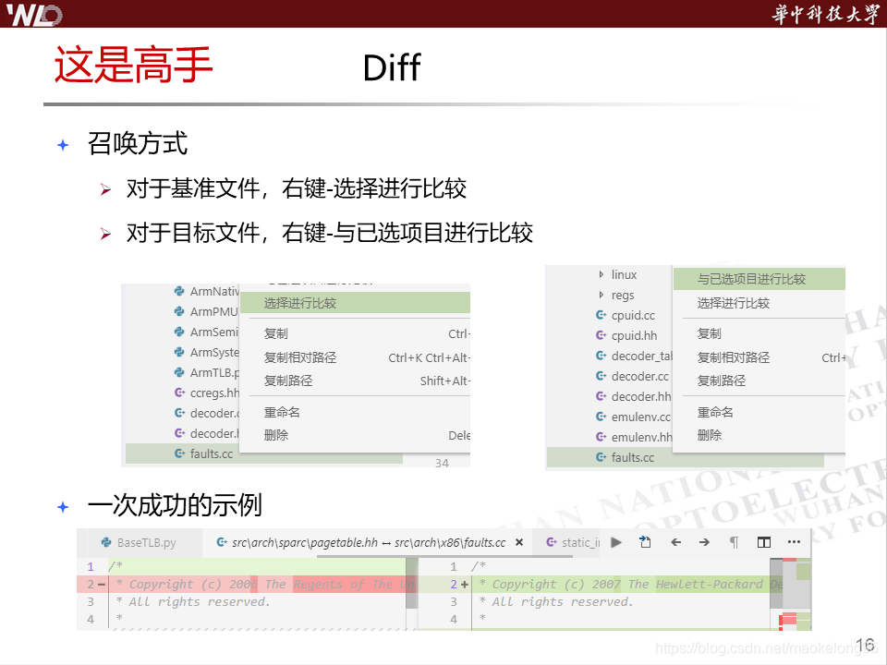887x665 pixels.
Task: Toggle whitespace pilcrow icon in diff toolbar
Action: point(735,542)
